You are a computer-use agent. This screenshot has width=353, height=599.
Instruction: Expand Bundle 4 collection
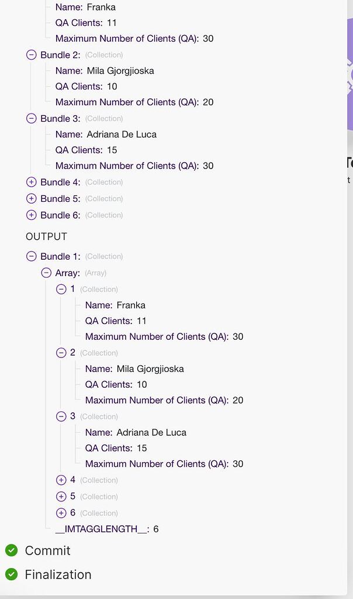32,182
